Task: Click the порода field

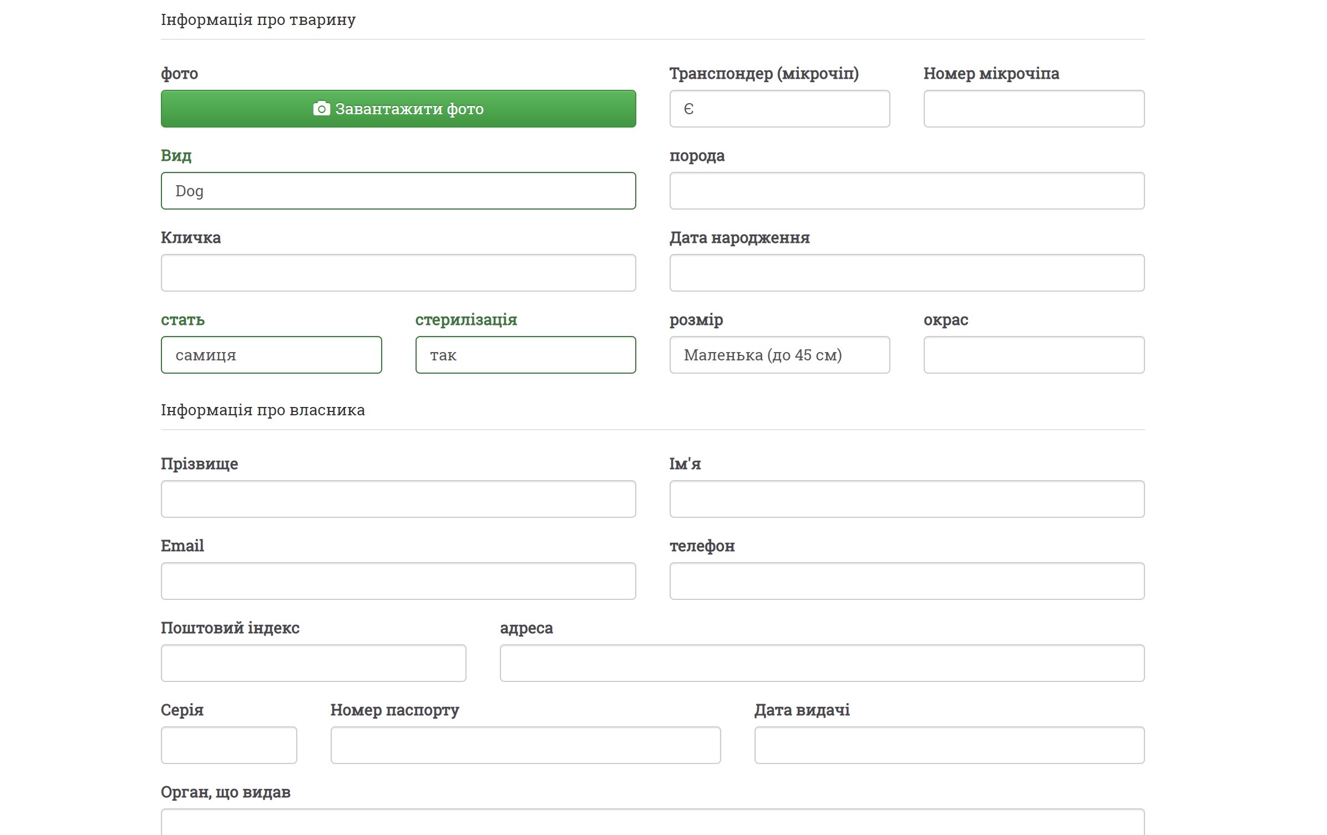Action: click(x=906, y=191)
